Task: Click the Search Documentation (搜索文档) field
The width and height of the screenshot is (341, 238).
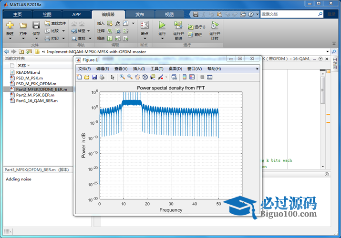Action: [291, 14]
